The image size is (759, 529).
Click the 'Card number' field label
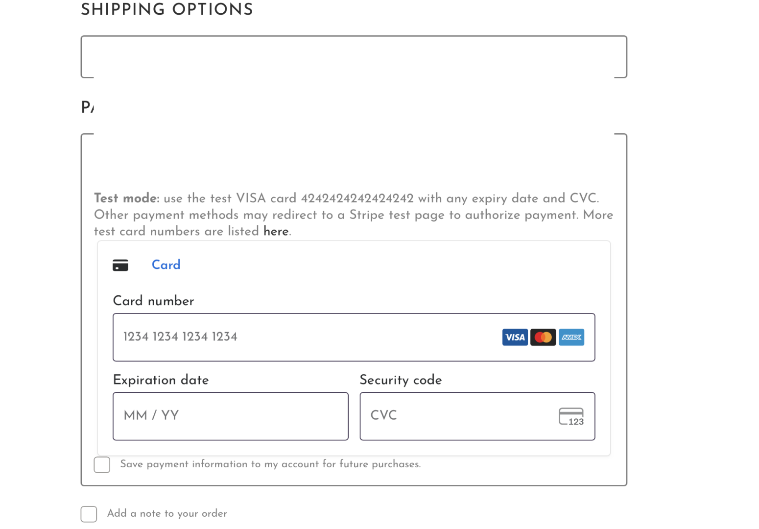tap(153, 301)
